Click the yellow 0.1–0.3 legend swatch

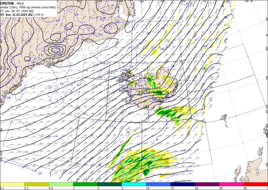[12, 184]
